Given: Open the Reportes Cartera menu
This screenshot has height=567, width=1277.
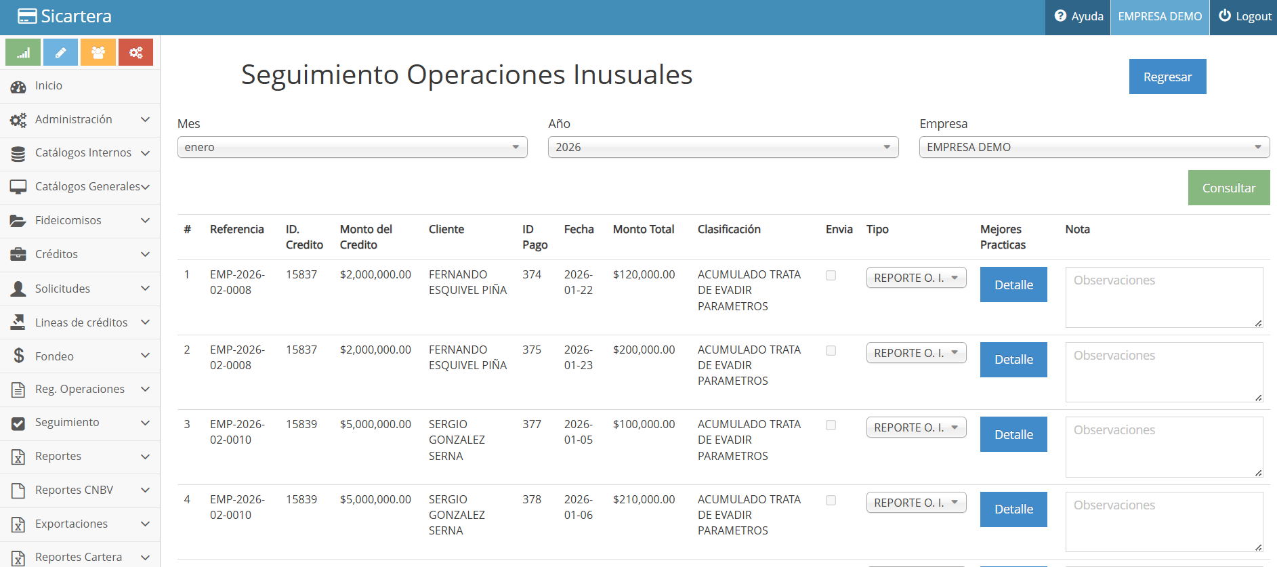Looking at the screenshot, I should coord(80,555).
